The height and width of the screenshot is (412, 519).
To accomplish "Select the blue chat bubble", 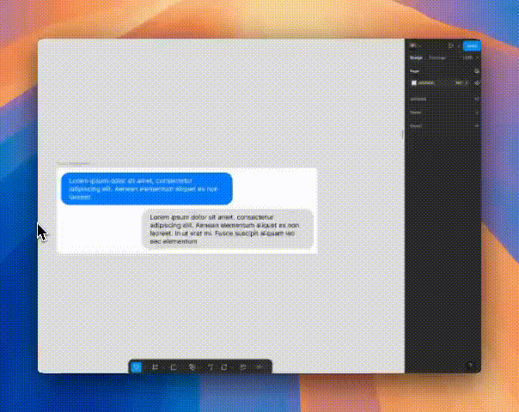I will click(147, 189).
